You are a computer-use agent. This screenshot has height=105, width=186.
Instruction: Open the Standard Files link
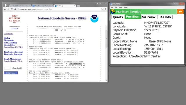[10, 45]
